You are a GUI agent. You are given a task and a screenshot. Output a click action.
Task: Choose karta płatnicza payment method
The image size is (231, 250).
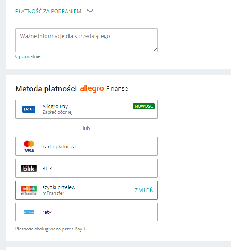pos(87,146)
